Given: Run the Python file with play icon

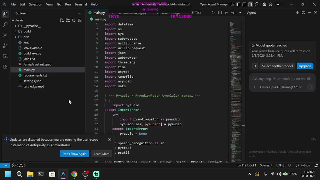Looking at the screenshot, I should [213, 12].
